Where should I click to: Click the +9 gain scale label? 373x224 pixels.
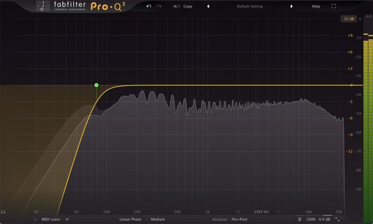350,36
